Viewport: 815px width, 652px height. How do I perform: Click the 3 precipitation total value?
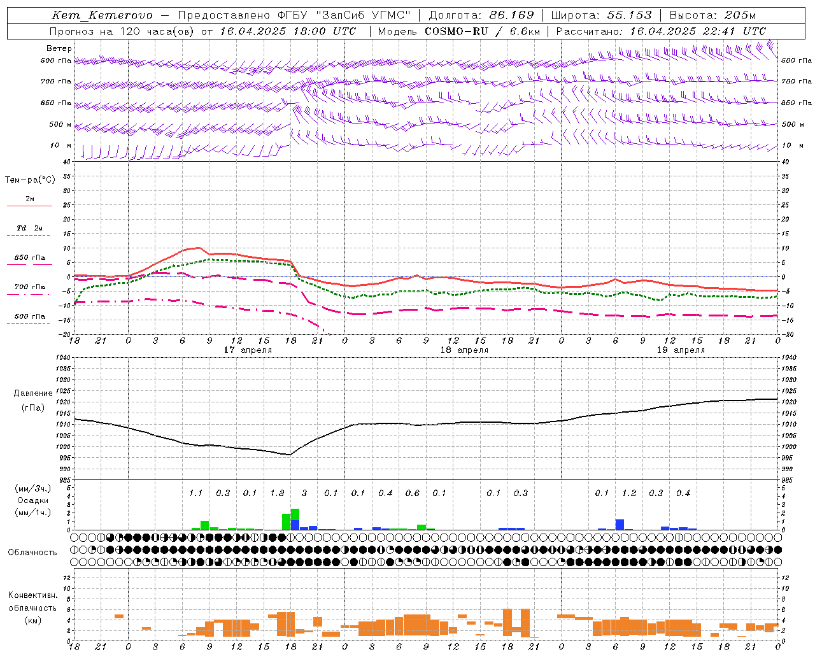click(x=304, y=493)
